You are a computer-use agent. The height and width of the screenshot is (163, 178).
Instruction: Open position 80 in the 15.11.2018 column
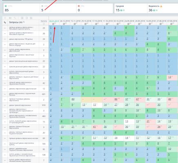pyautogui.click(x=73, y=99)
